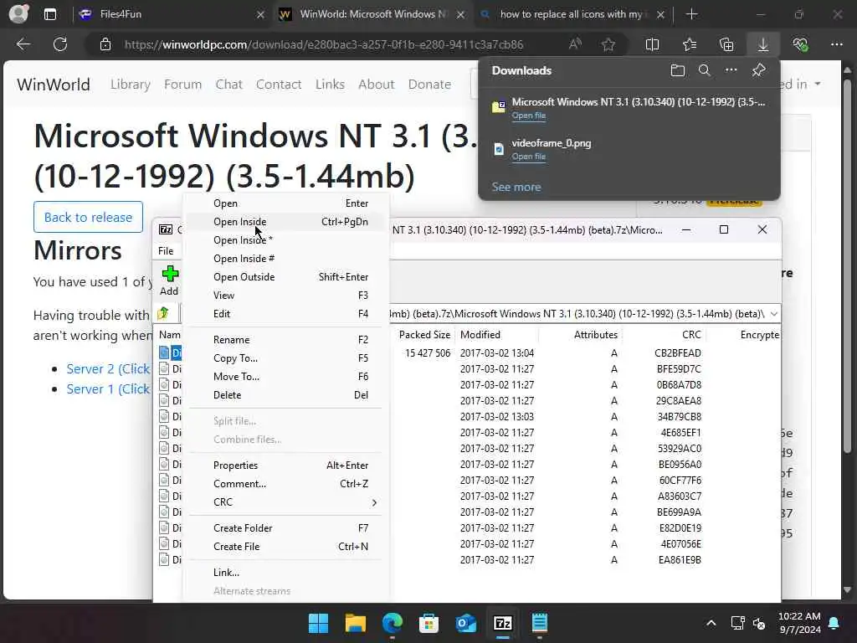The image size is (857, 643).
Task: Launch File Explorer from taskbar
Action: pos(355,623)
